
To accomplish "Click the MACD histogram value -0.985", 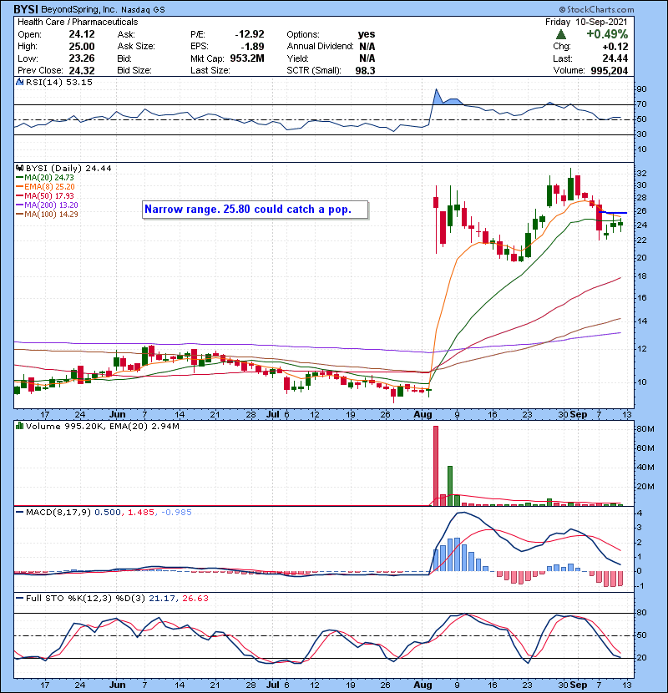I will [176, 513].
